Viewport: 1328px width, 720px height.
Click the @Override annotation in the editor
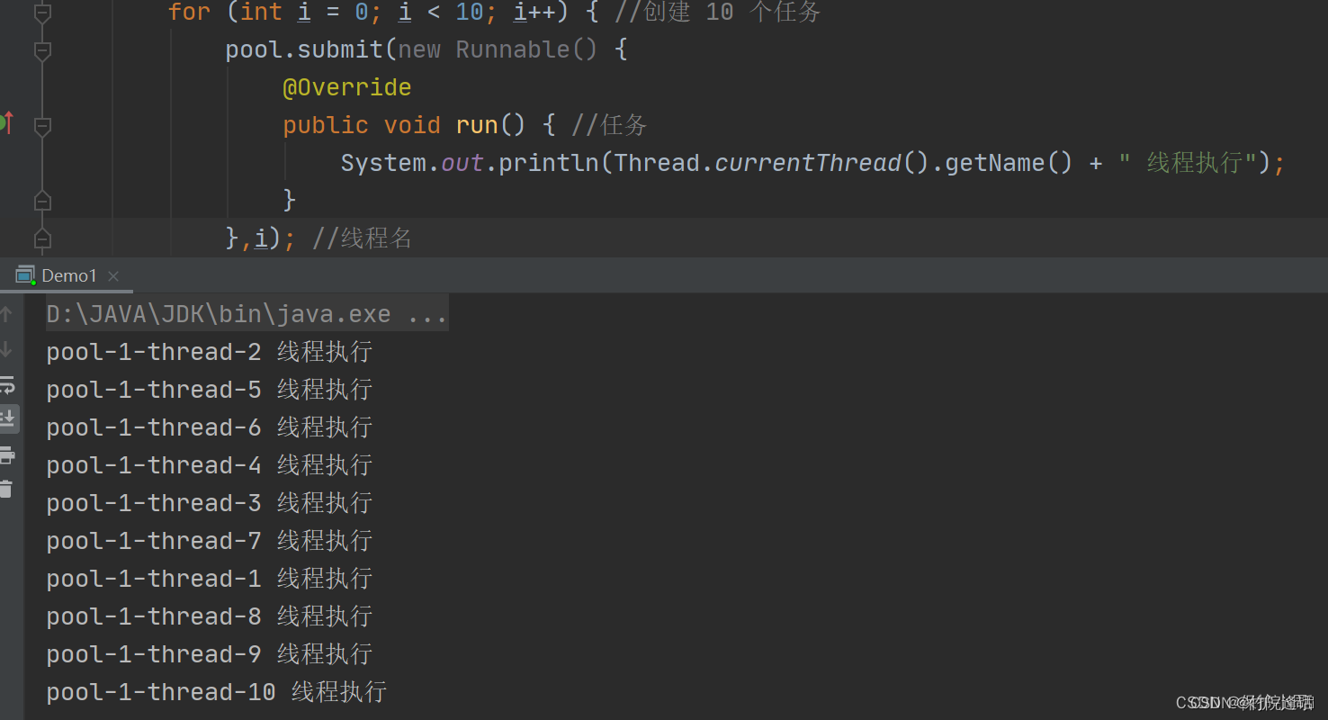347,86
